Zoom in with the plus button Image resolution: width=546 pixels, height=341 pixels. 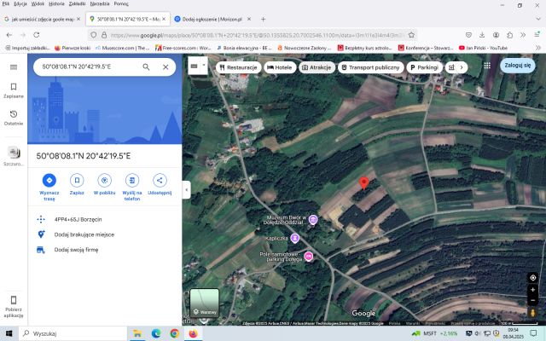tap(532, 290)
